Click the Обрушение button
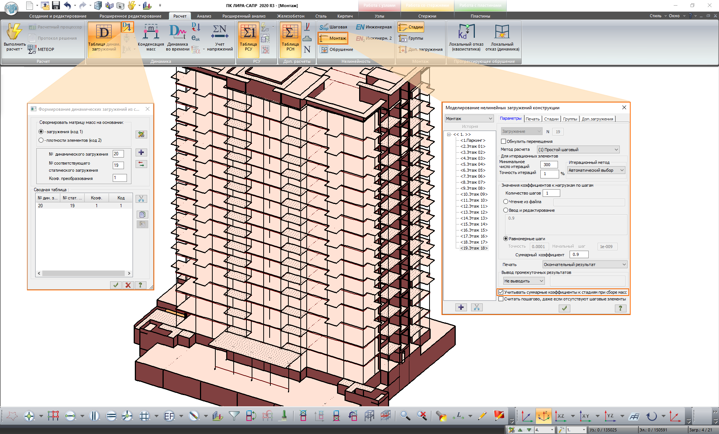The height and width of the screenshot is (434, 719). click(x=337, y=49)
